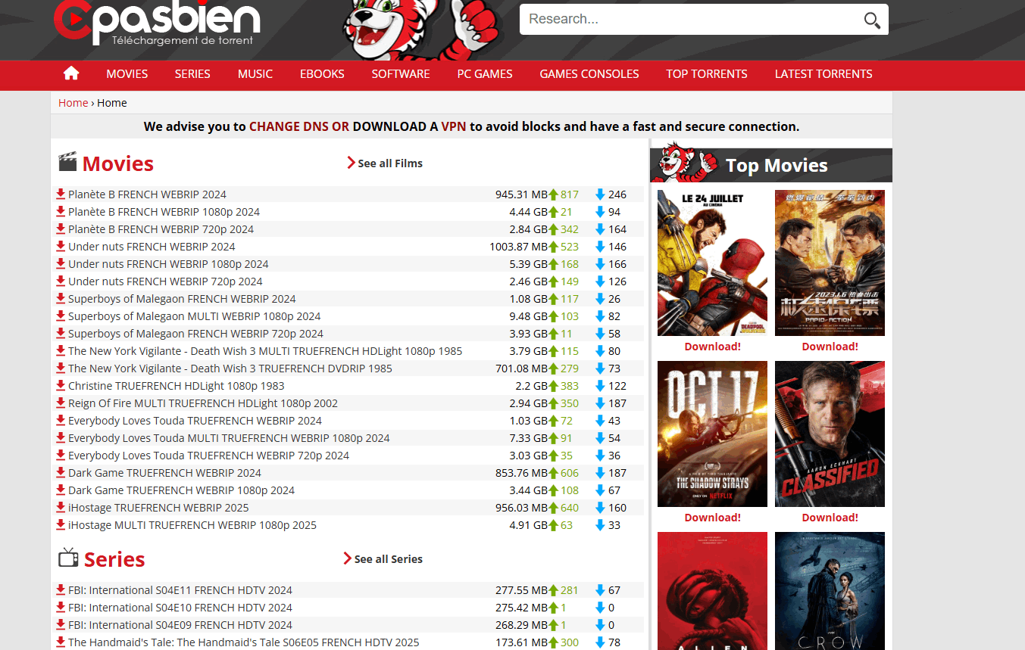Click the Home breadcrumb link

click(73, 103)
